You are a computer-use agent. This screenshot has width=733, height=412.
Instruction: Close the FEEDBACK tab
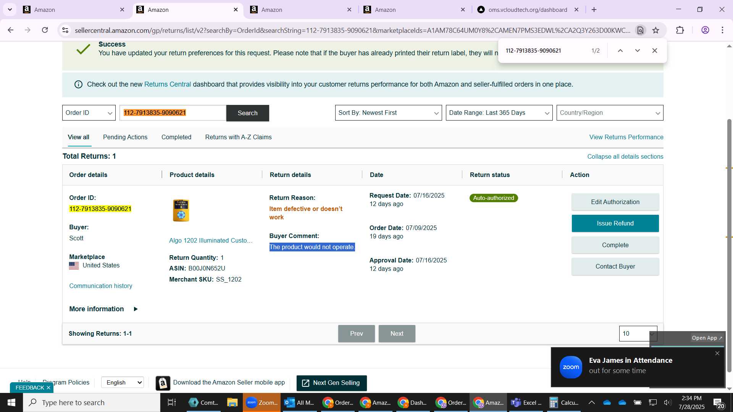(x=48, y=388)
